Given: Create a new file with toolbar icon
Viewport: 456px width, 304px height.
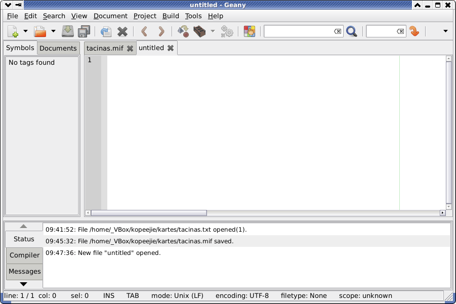Looking at the screenshot, I should 13,31.
